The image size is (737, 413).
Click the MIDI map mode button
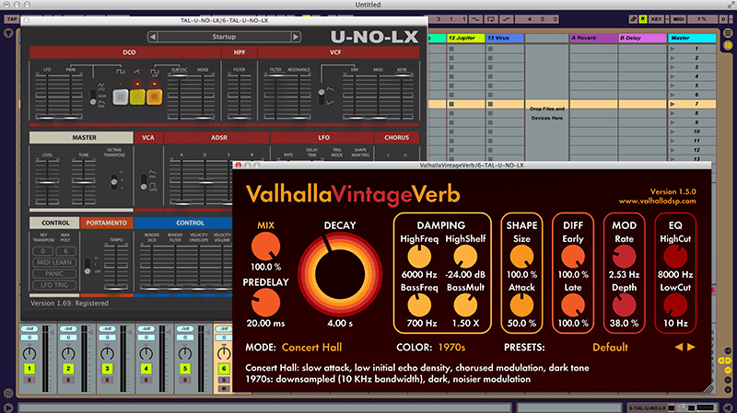[x=679, y=19]
